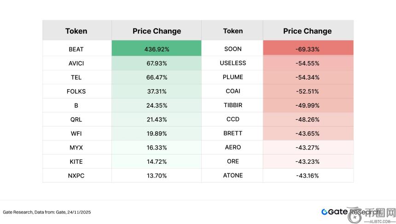The width and height of the screenshot is (396, 224).
Task: Select the NXPC token cell
Action: click(76, 175)
